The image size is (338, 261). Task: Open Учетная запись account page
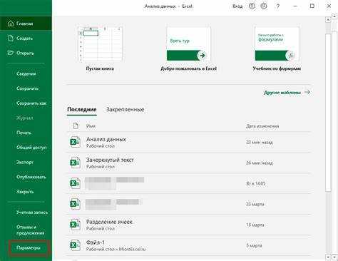(32, 213)
